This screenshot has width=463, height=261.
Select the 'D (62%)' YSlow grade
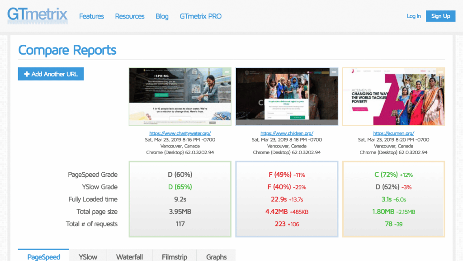(387, 187)
